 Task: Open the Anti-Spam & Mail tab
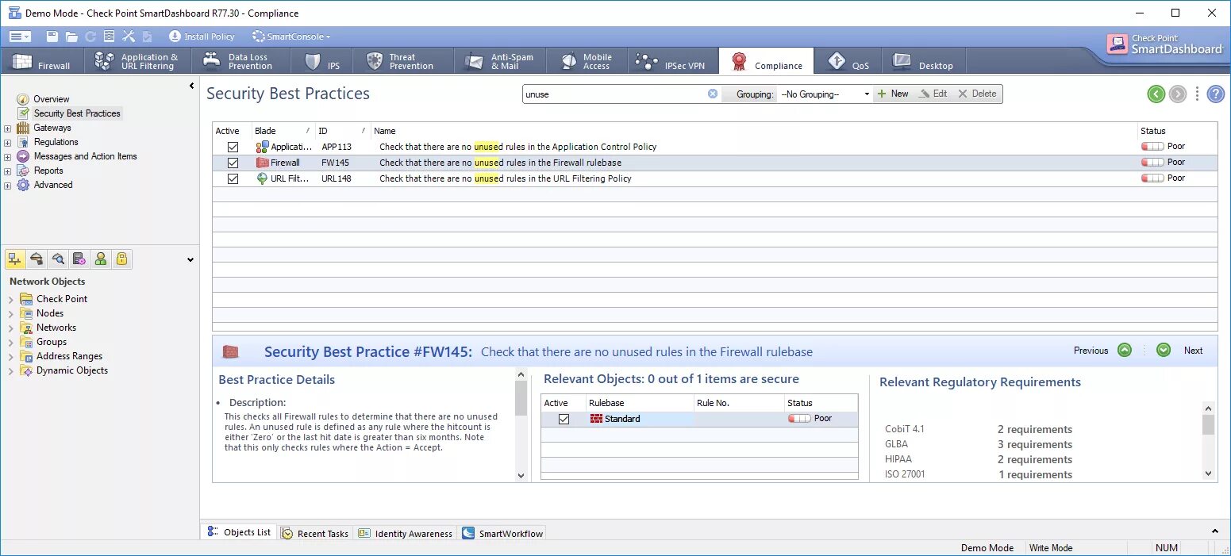501,61
